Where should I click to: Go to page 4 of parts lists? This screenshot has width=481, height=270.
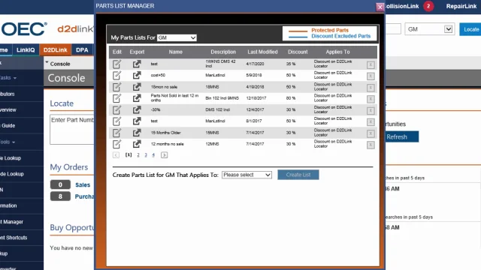tap(153, 155)
